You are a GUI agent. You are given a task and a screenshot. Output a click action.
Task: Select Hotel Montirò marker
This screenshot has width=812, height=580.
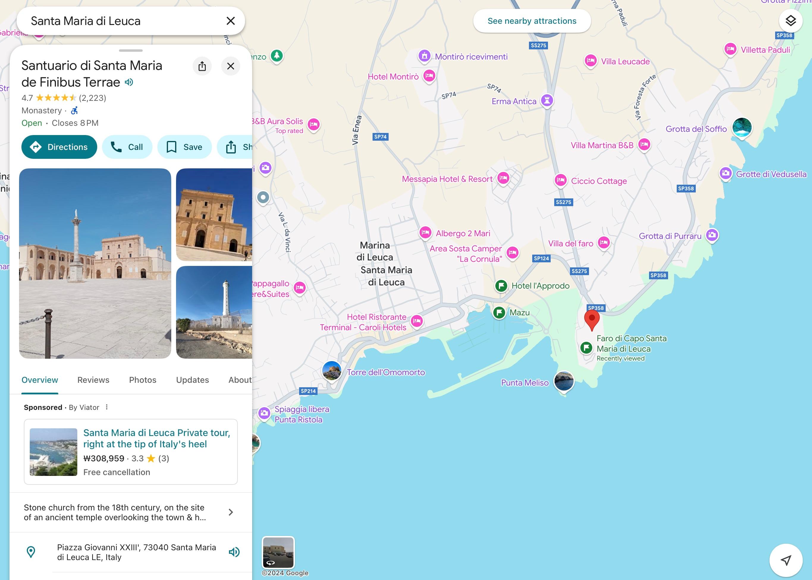point(429,76)
